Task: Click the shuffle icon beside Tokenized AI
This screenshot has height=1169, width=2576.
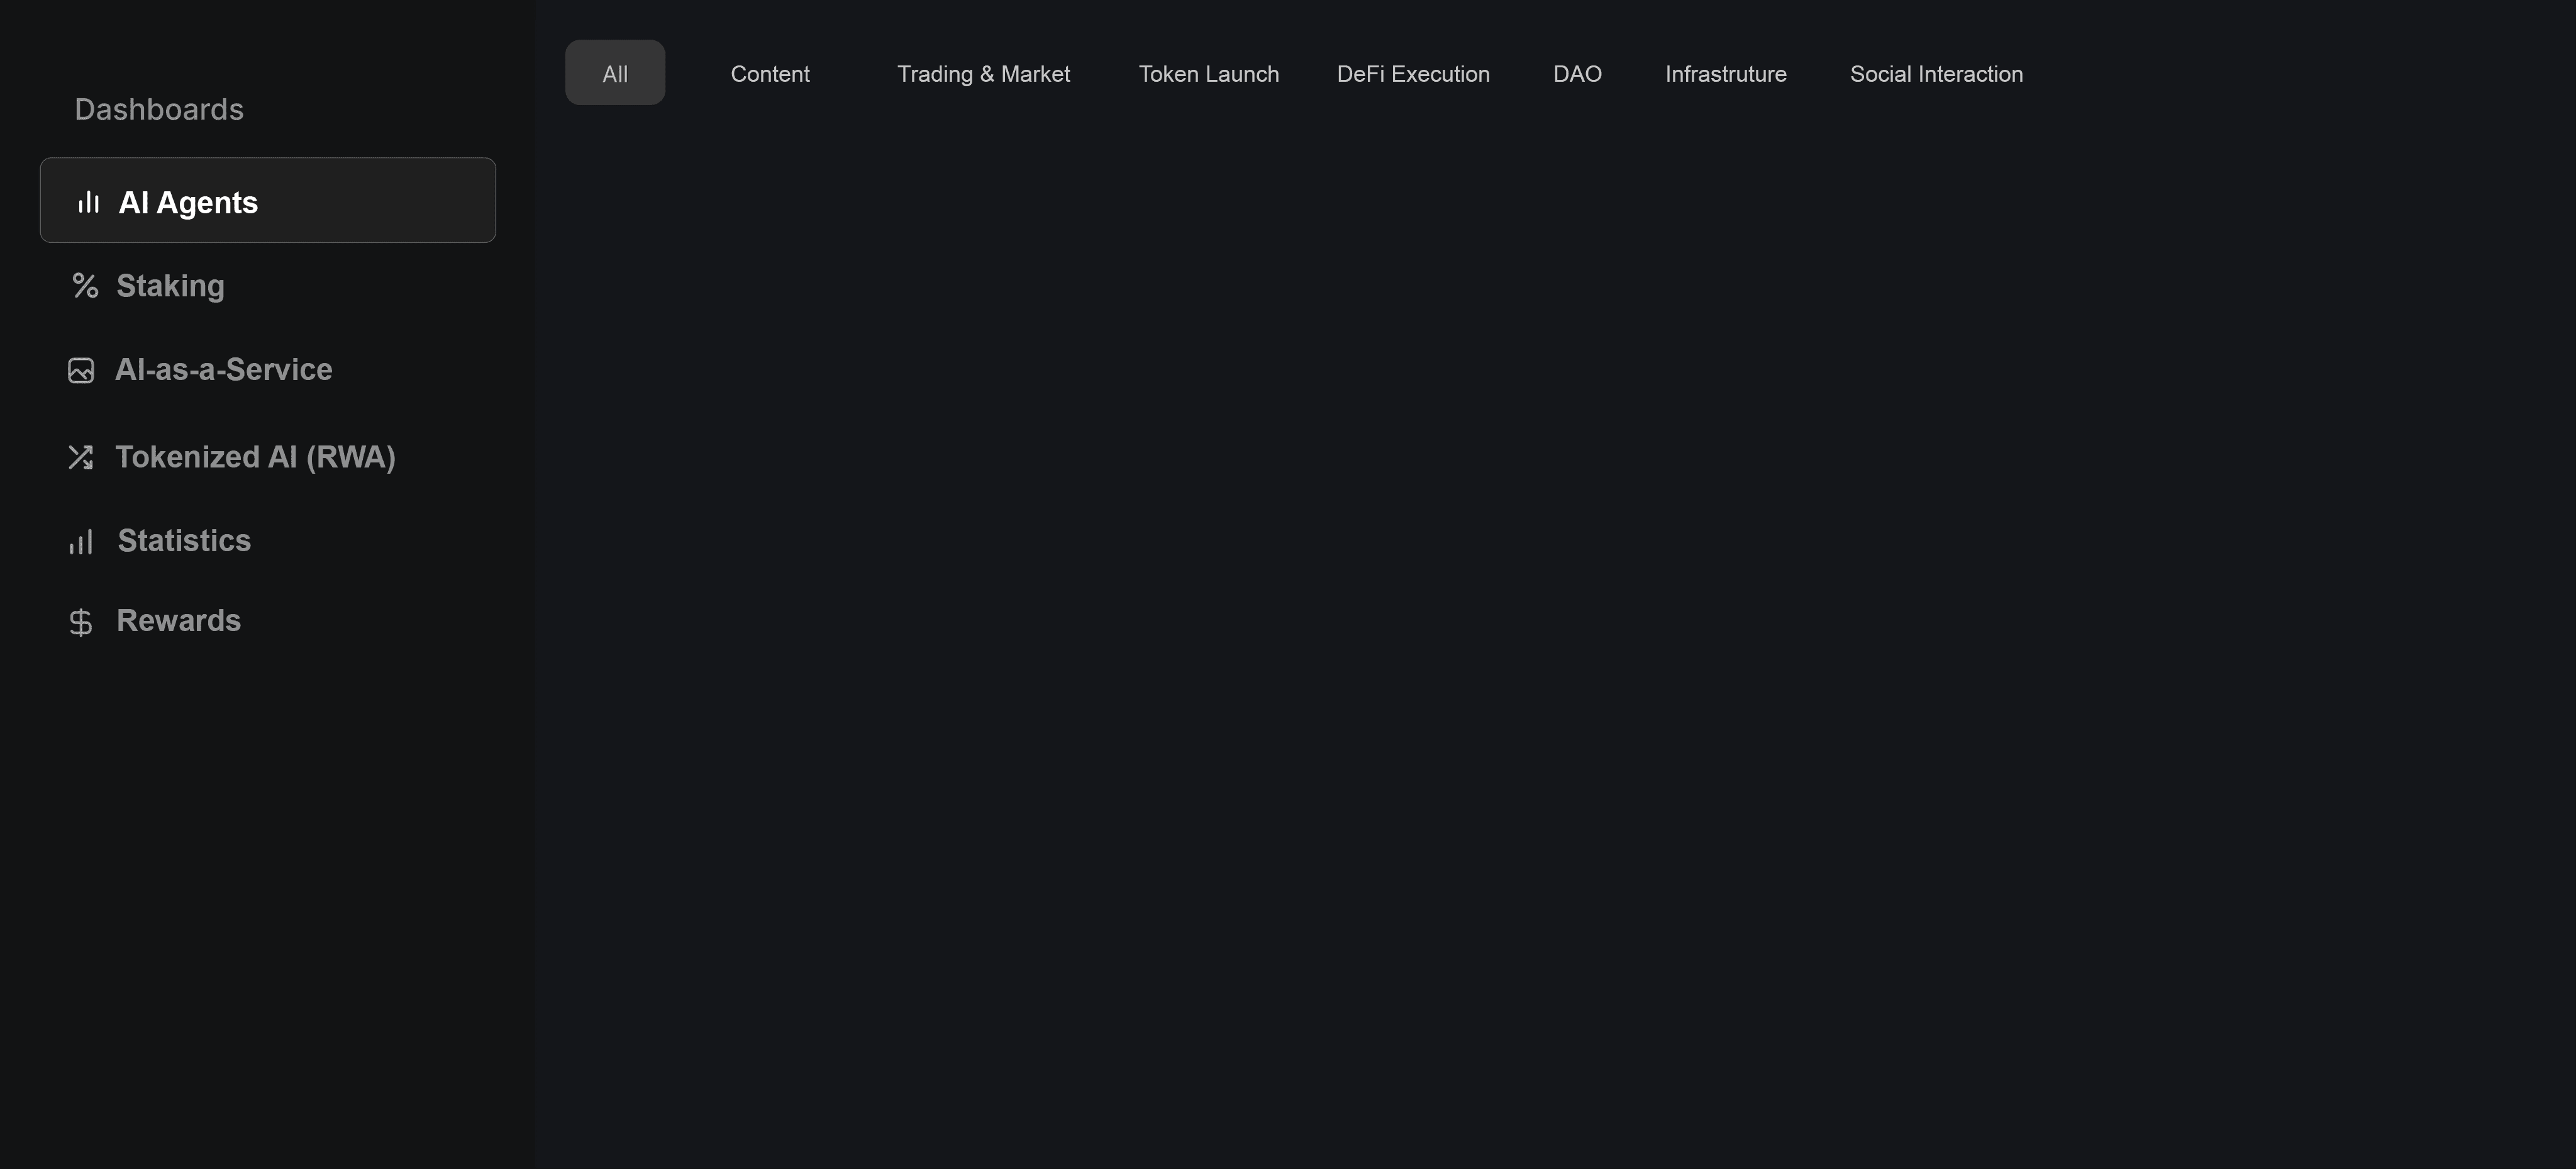Action: 81,457
